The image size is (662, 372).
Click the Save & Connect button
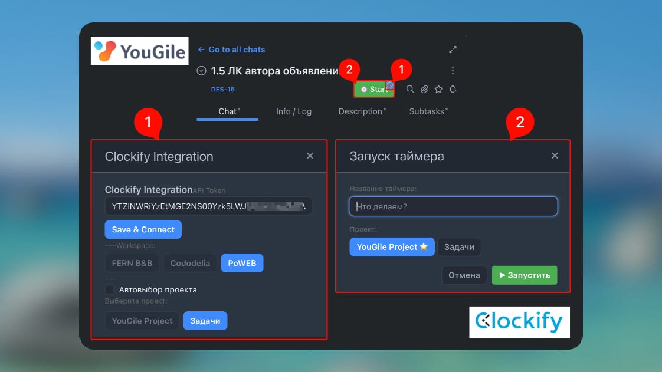[143, 229]
